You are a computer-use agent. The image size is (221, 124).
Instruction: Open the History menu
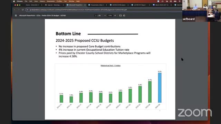pyautogui.click(x=42, y=1)
